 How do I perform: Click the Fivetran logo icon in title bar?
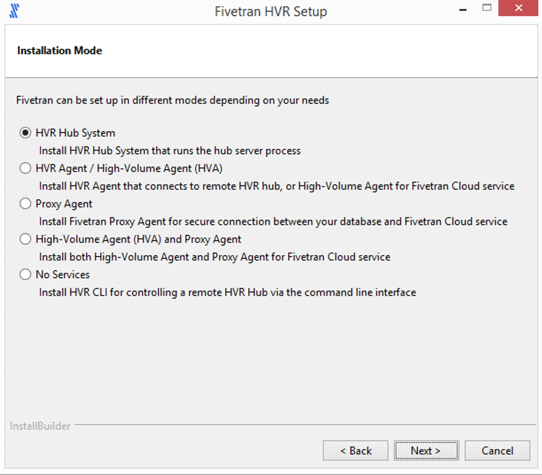(x=14, y=11)
